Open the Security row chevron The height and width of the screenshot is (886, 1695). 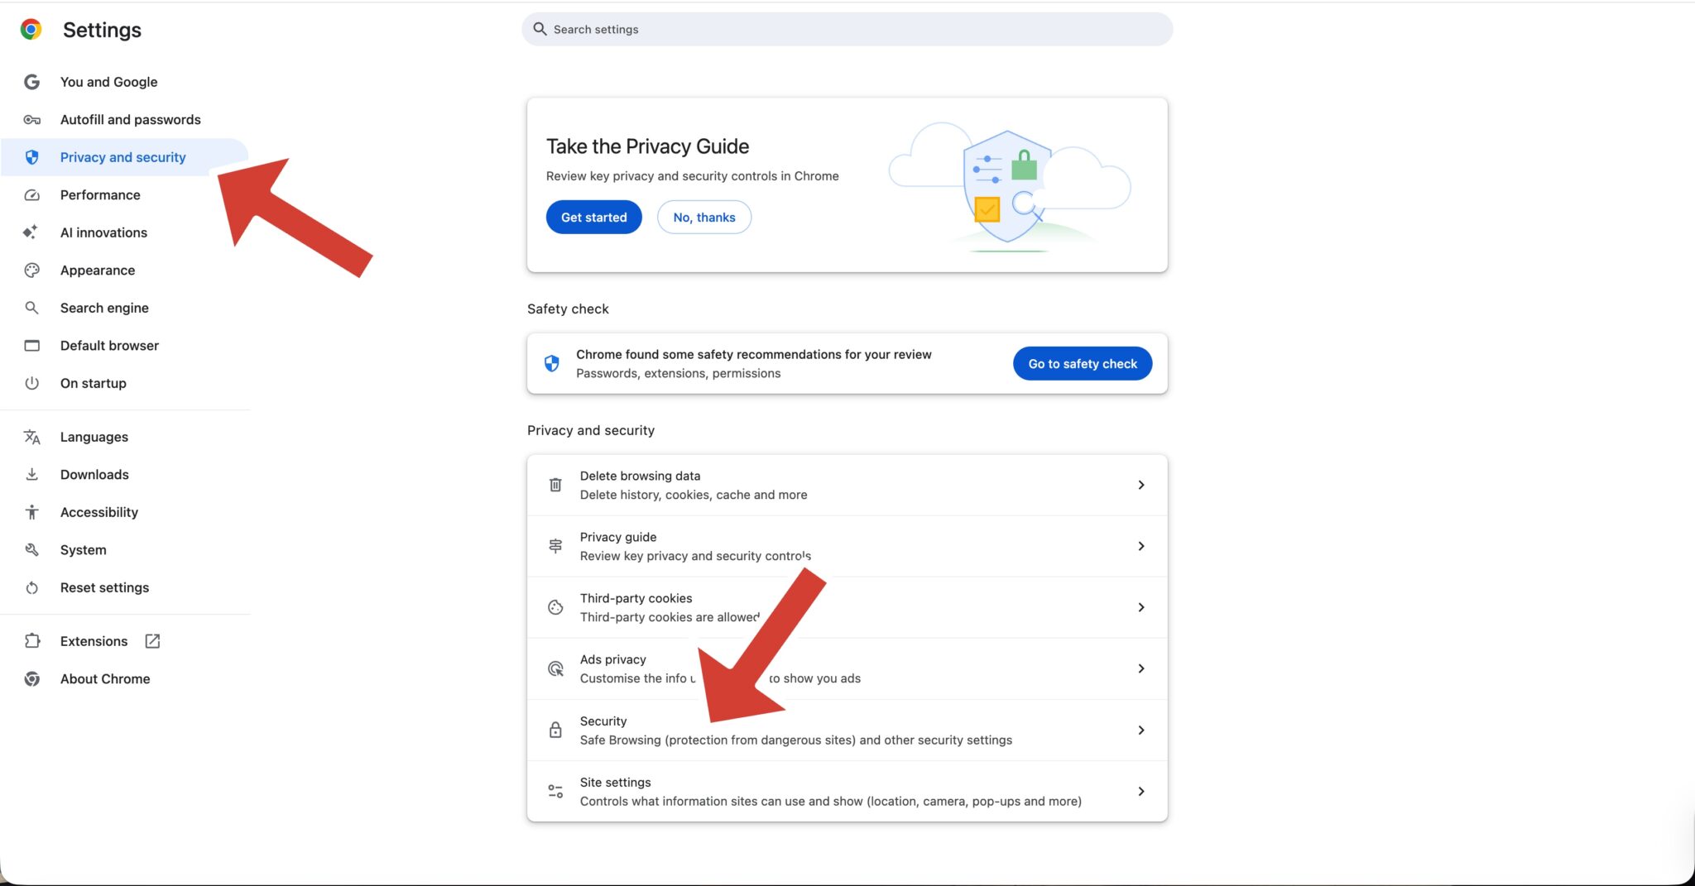coord(1140,730)
